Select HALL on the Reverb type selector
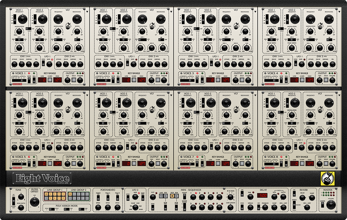 pos(294,208)
